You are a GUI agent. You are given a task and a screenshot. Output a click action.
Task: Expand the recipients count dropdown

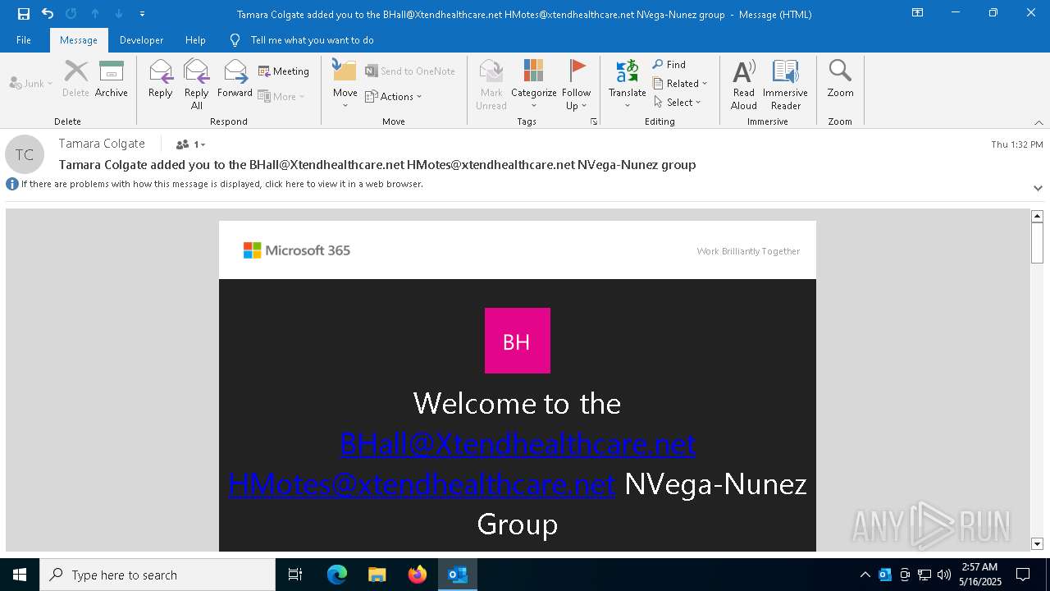pyautogui.click(x=190, y=144)
